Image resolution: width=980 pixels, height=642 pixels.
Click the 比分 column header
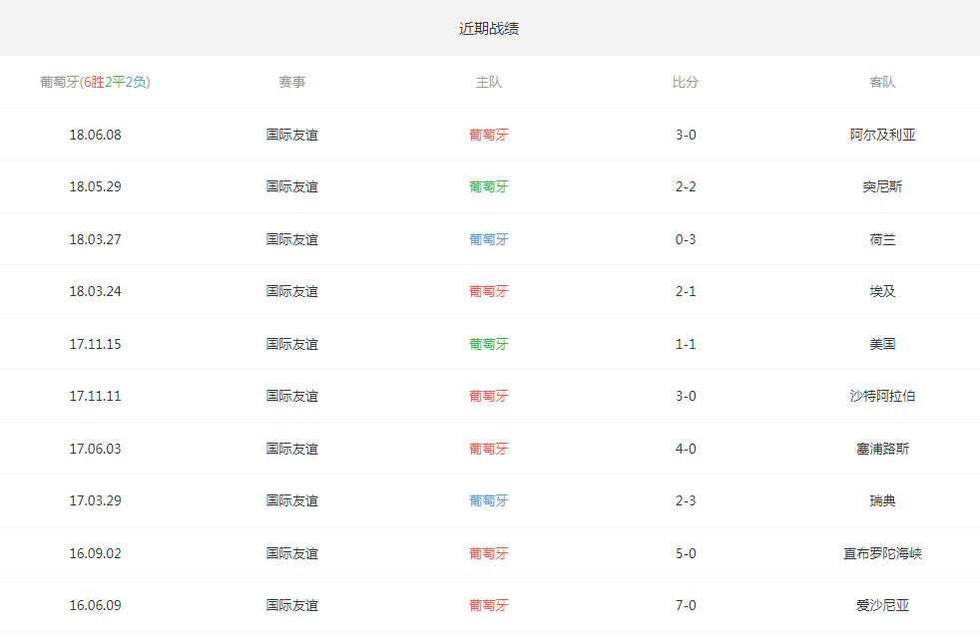pos(686,82)
